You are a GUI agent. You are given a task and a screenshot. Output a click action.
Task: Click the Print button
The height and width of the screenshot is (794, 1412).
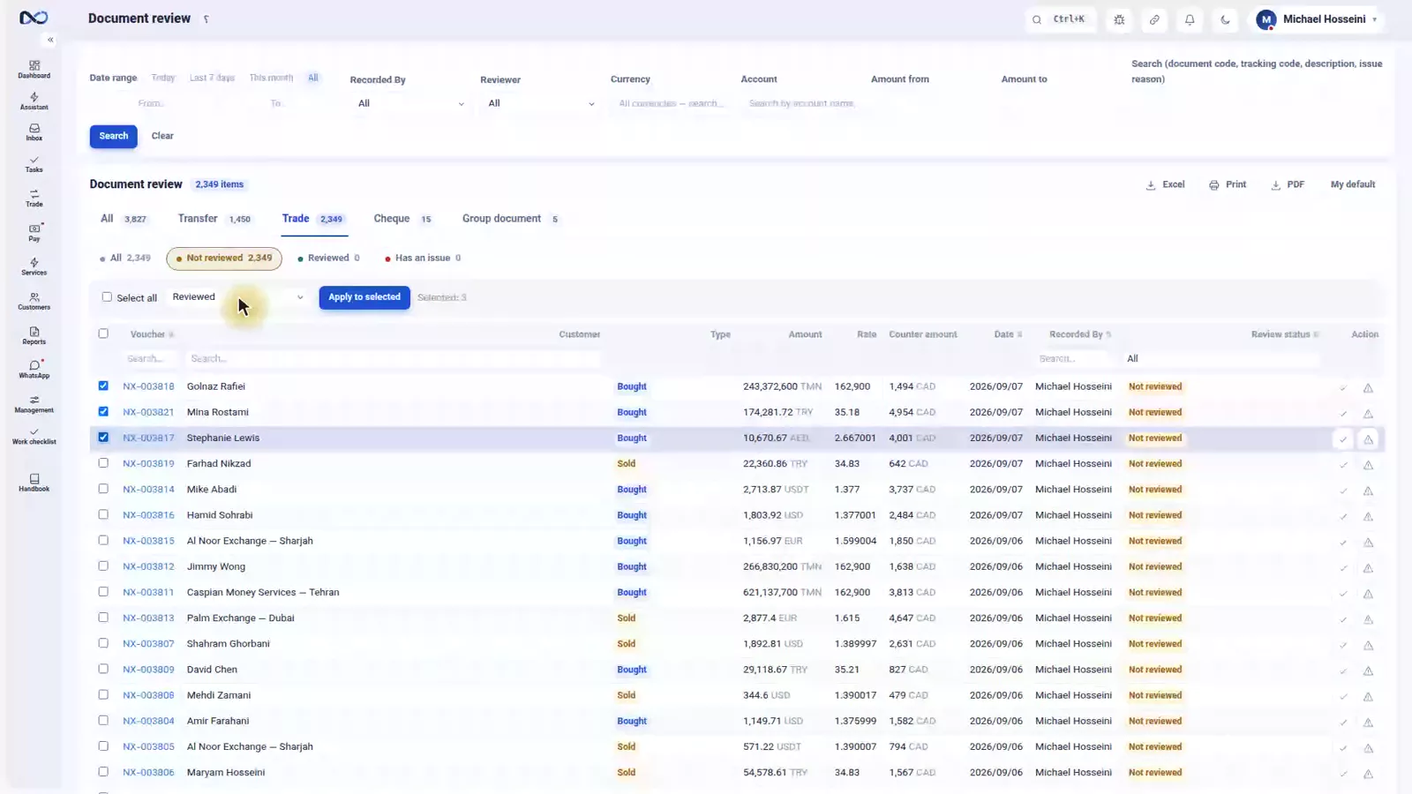[1228, 184]
